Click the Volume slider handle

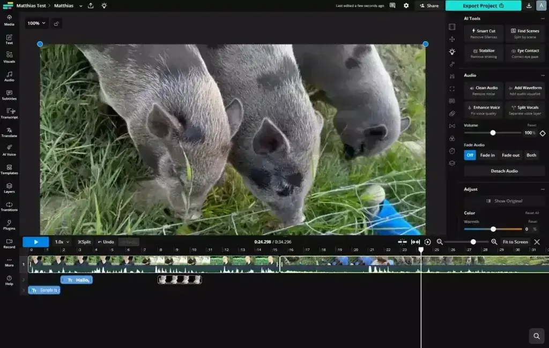click(x=493, y=133)
